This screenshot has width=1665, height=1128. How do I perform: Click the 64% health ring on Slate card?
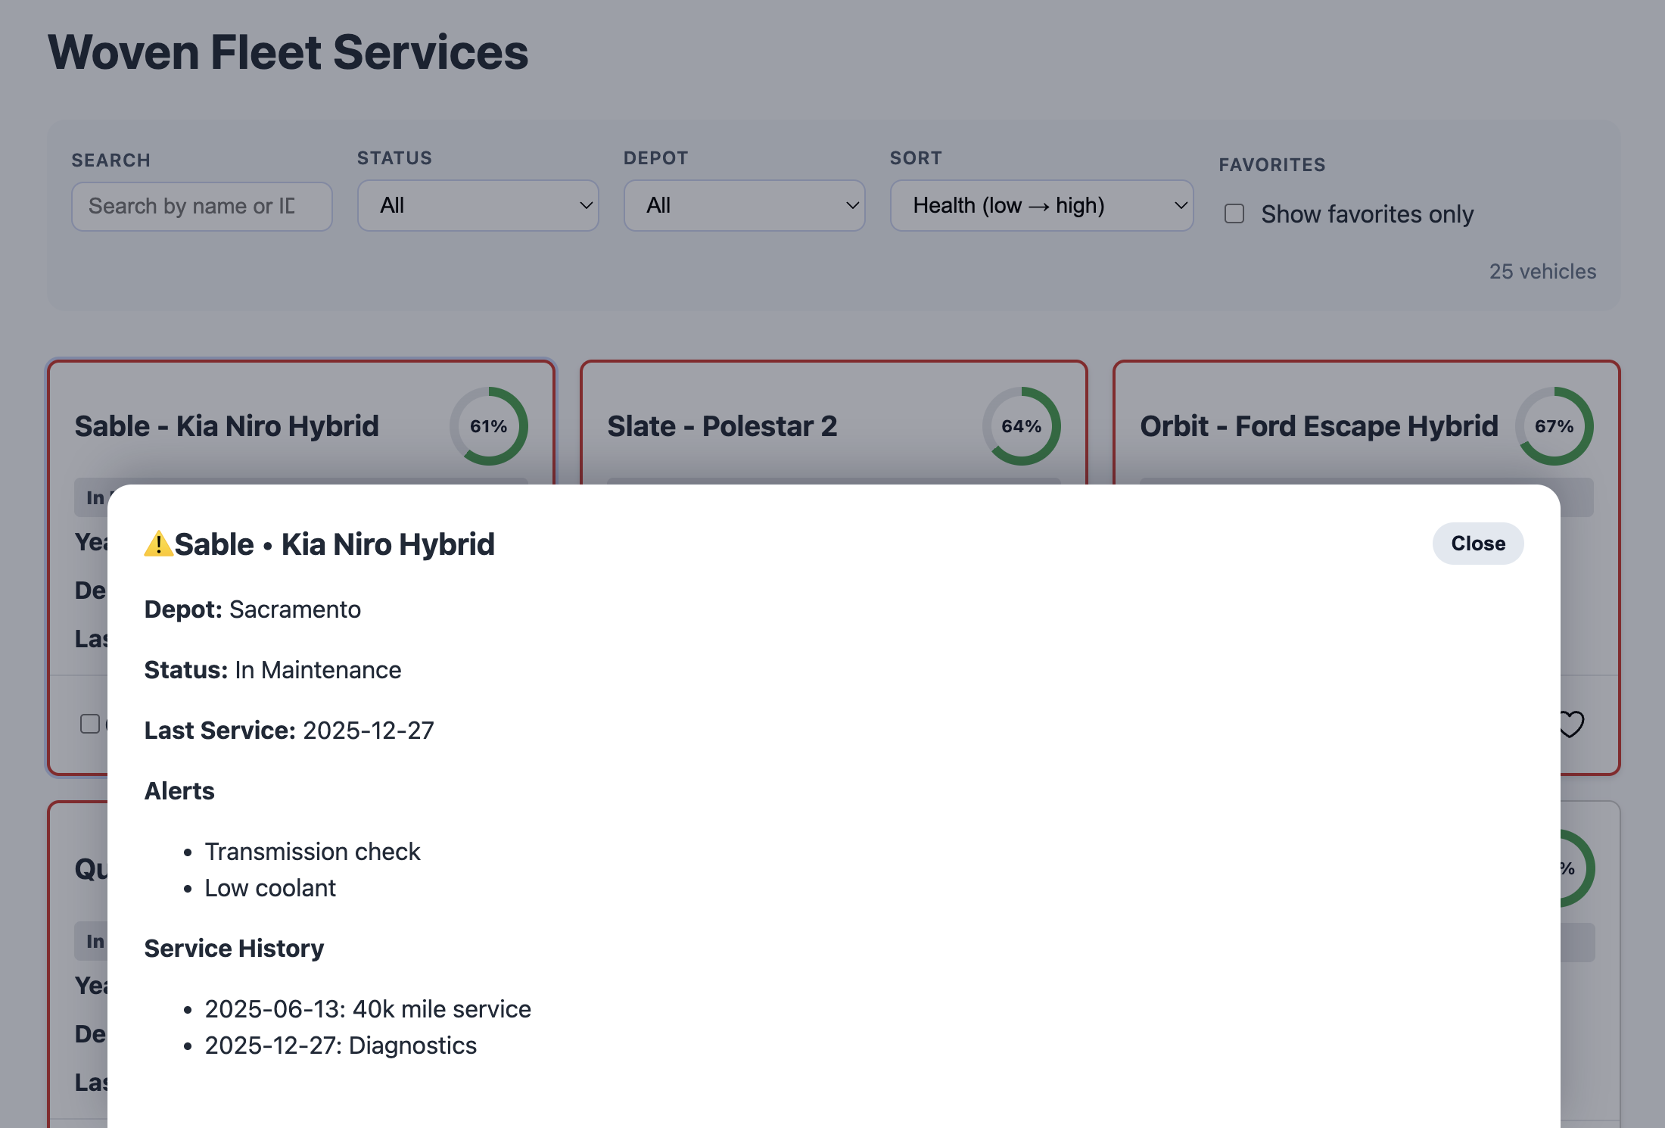pyautogui.click(x=1021, y=426)
